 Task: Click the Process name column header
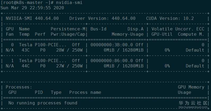(x=85, y=92)
